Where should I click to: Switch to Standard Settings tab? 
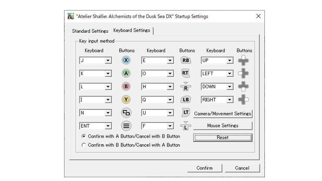(90, 31)
